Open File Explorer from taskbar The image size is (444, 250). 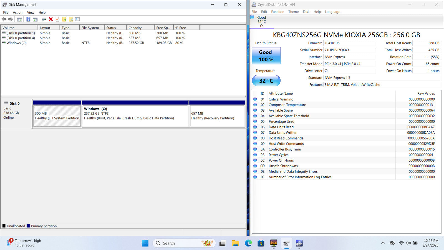tap(236, 243)
